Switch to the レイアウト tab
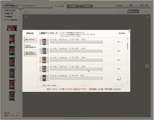Screen dimensions: 154x120 point(60,6)
